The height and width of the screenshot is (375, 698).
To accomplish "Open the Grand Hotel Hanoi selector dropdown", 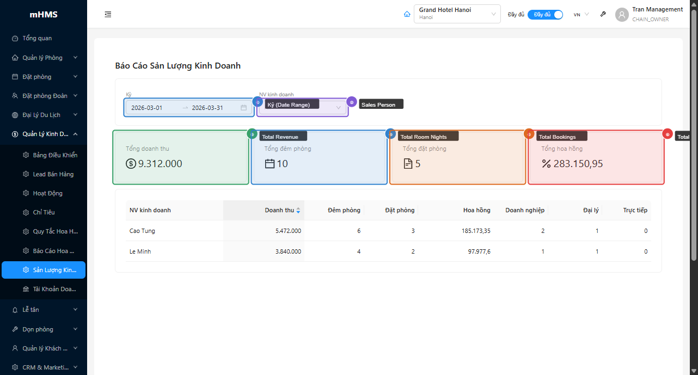I will 457,14.
